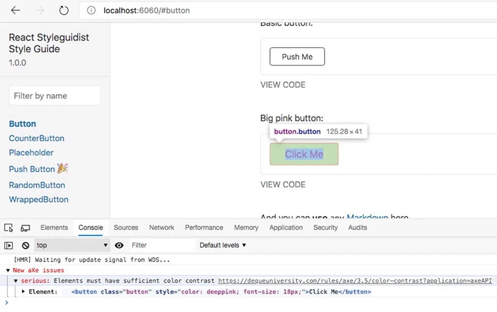The image size is (497, 312).
Task: Click the 'Big pink button:' heading text
Action: click(x=291, y=119)
